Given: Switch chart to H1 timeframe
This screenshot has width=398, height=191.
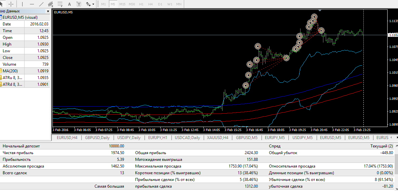Looking at the screenshot, I should pyautogui.click(x=142, y=4).
